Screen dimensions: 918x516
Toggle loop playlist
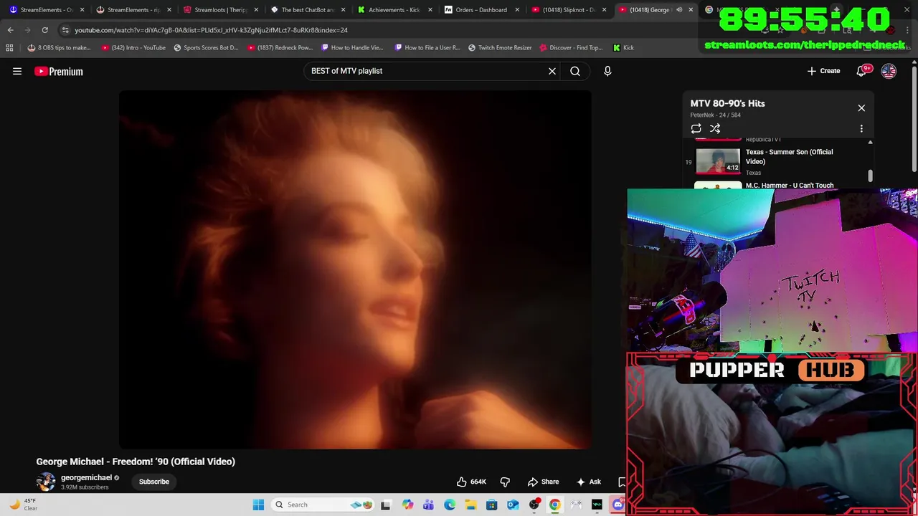(696, 128)
